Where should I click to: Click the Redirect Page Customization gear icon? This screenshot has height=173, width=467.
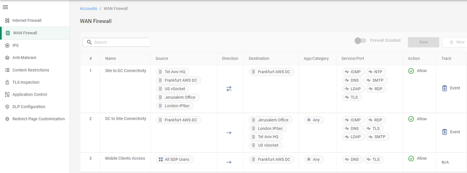pos(7,119)
